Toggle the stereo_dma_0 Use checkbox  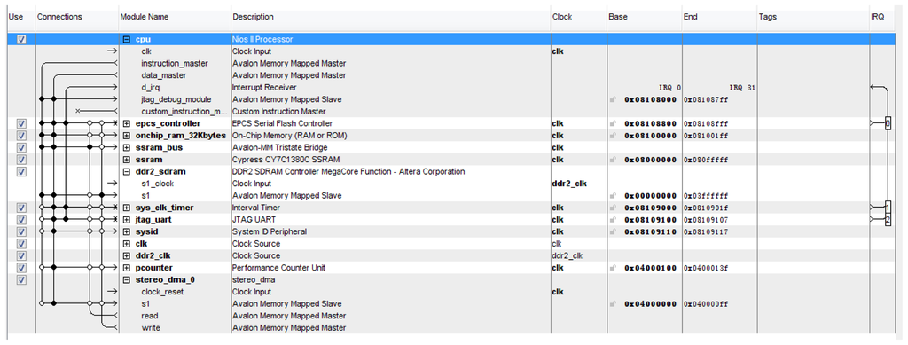click(21, 280)
